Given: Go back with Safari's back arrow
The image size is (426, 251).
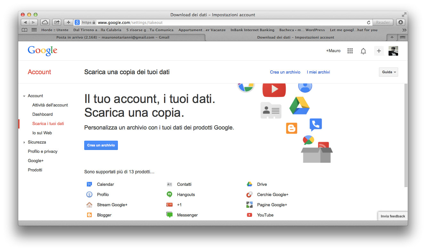Looking at the screenshot, I should point(25,22).
